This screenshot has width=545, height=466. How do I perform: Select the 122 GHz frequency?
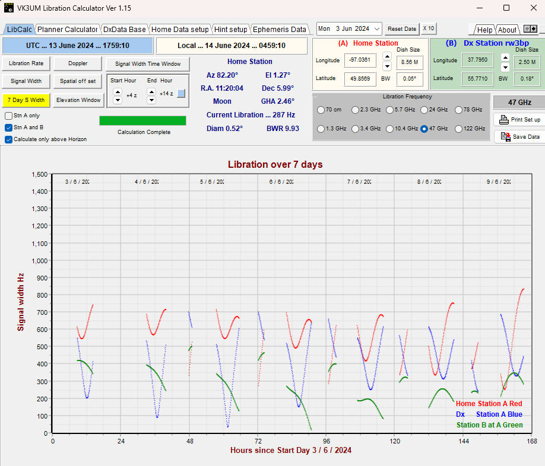pyautogui.click(x=459, y=129)
